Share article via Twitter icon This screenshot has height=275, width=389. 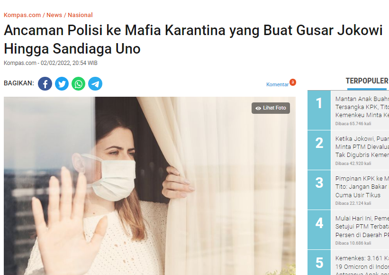[62, 83]
